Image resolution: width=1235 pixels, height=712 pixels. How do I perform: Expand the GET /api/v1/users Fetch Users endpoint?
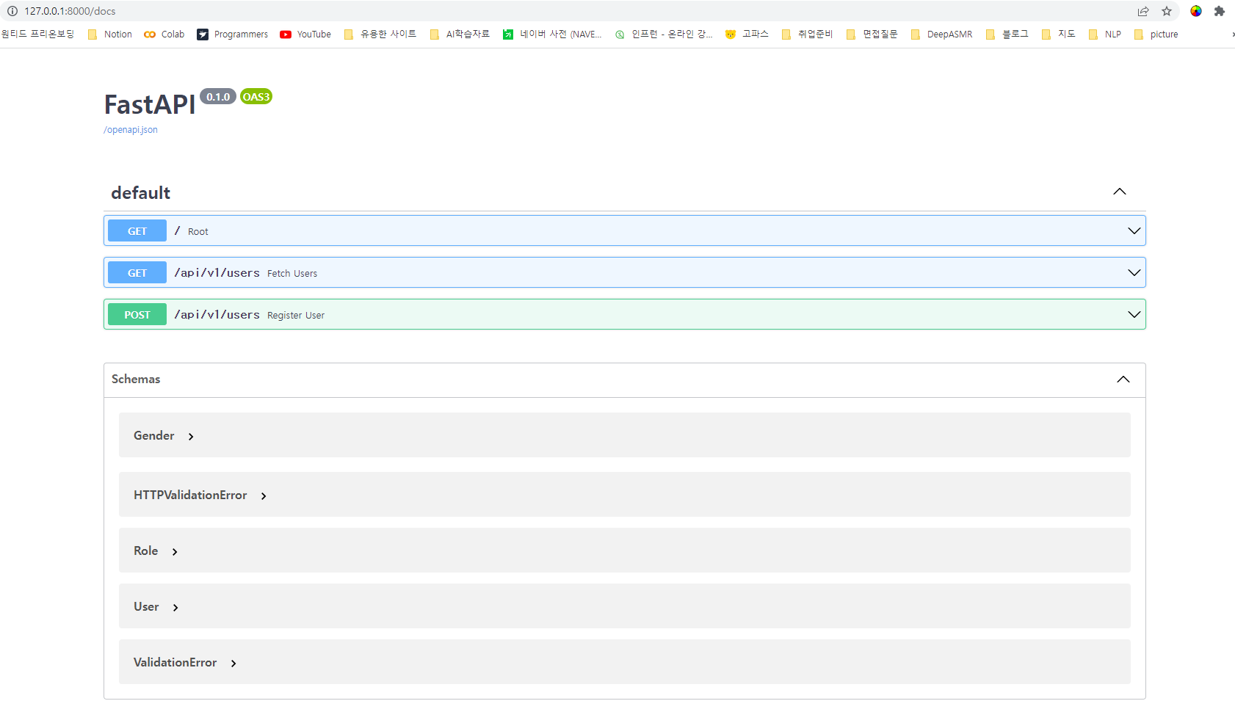[625, 272]
